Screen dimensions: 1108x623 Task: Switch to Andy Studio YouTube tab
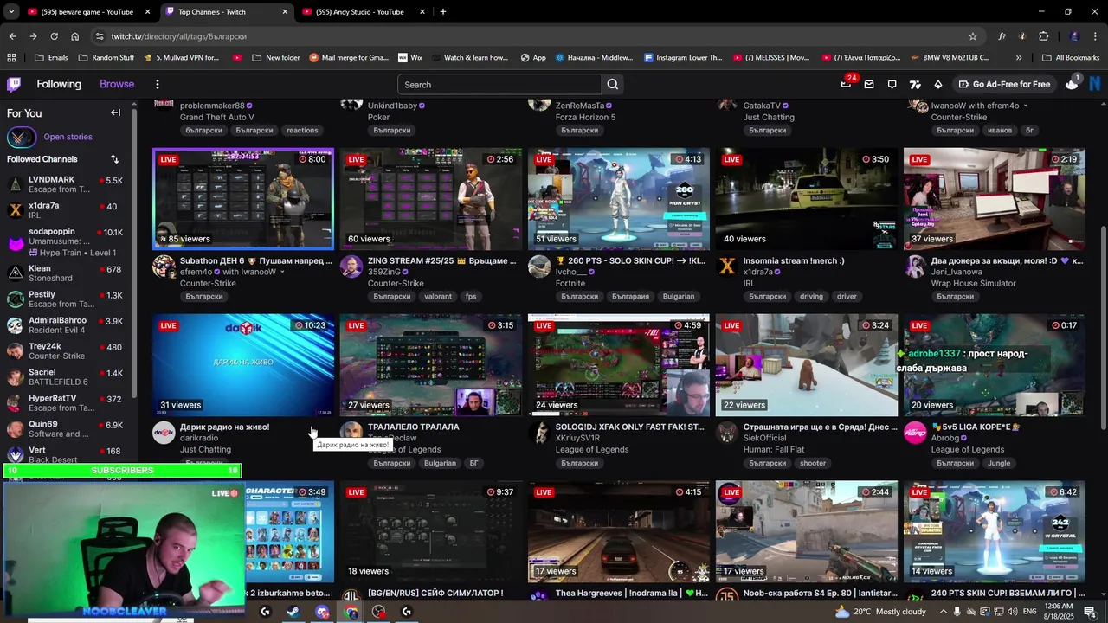pos(364,12)
